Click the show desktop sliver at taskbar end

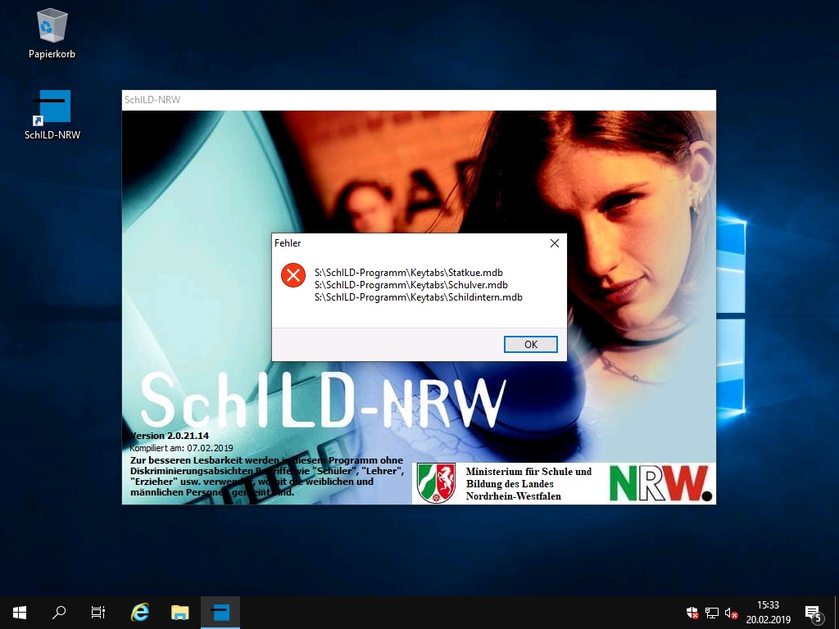click(837, 613)
